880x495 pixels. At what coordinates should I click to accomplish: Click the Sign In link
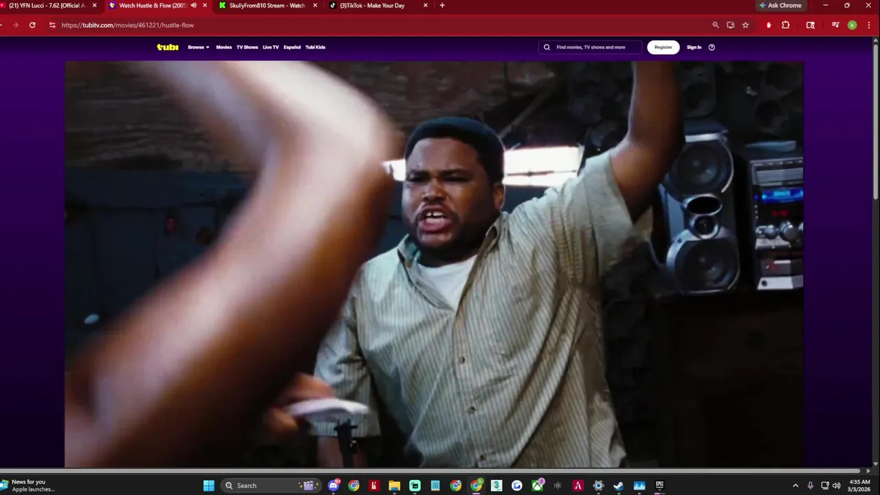pos(694,47)
